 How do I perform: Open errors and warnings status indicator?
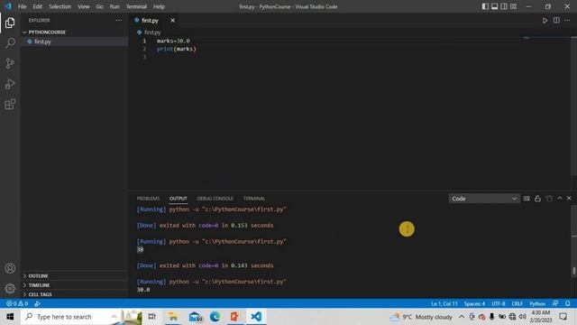(17, 303)
